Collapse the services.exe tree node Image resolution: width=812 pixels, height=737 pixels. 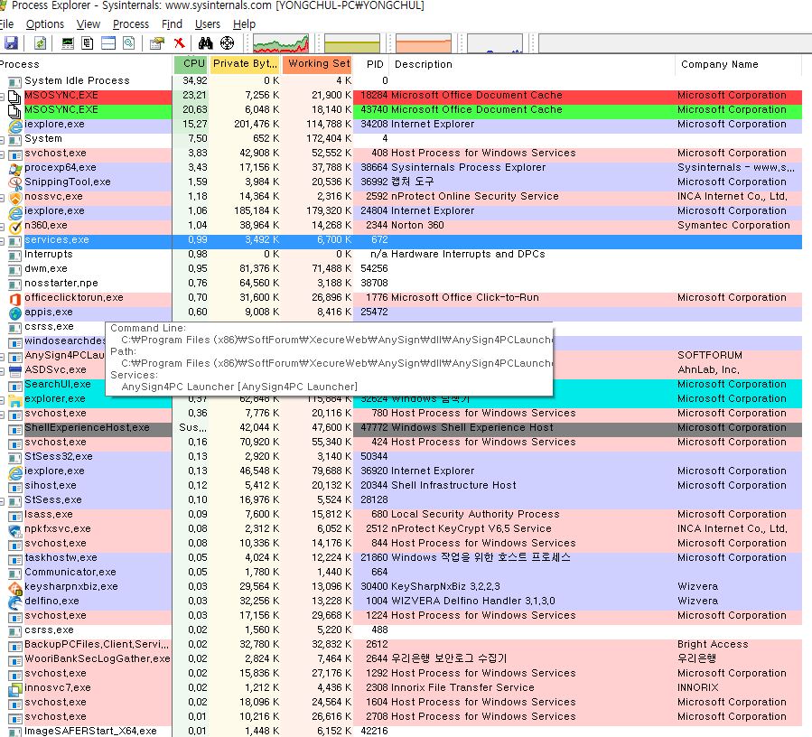[4, 240]
